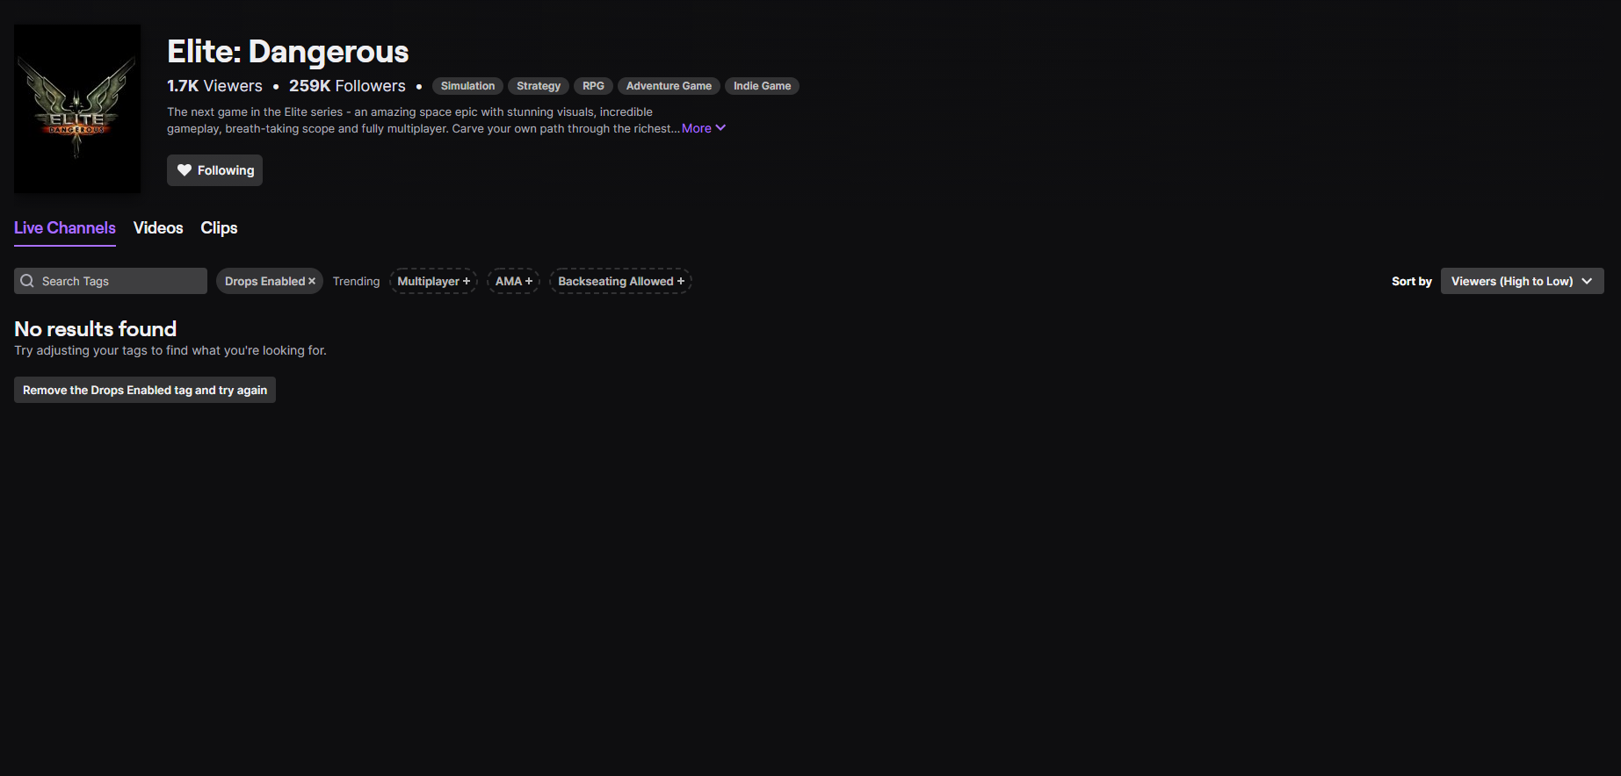
Task: Open the Adventure Game tag
Action: coord(669,86)
